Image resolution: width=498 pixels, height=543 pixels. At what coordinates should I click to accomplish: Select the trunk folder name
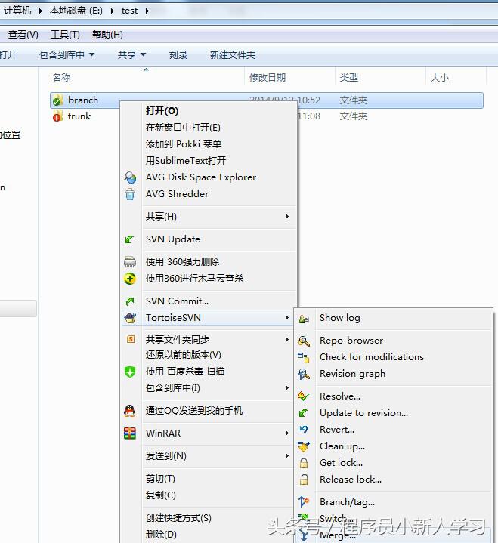point(79,116)
